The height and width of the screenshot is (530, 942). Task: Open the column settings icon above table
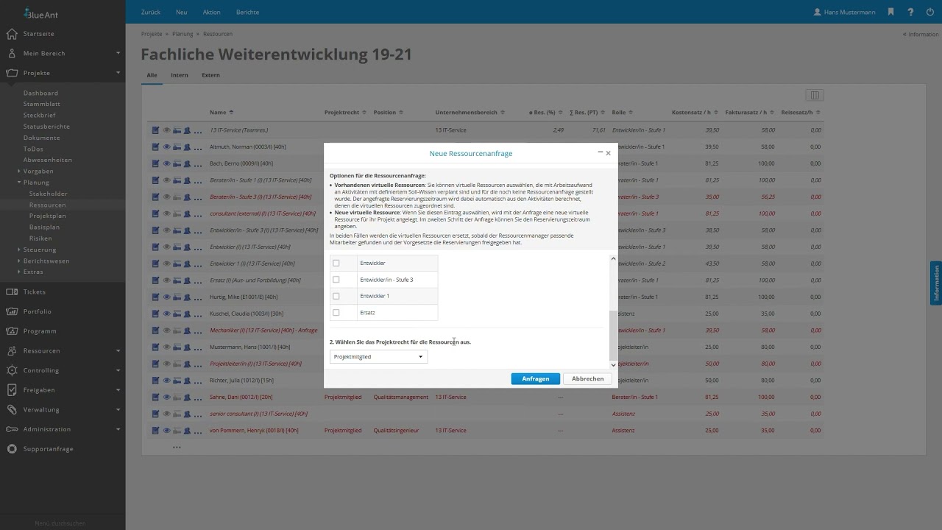(814, 95)
